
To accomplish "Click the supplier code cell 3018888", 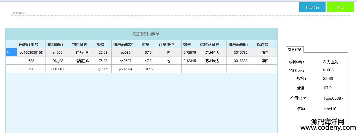I will (x=241, y=61).
